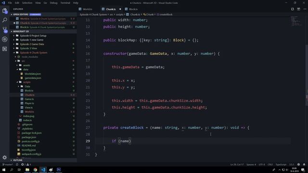The image size is (308, 173).
Task: Open Player.ts in the explorer
Action: [x=29, y=103]
